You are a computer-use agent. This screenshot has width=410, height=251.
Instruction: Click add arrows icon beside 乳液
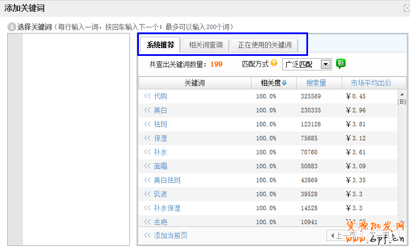click(147, 194)
